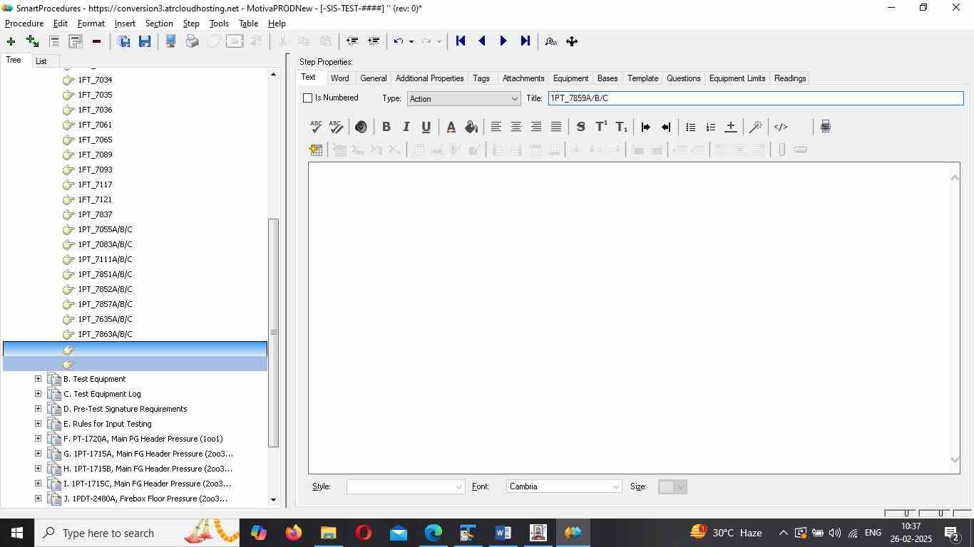
Task: Insert a numbered list
Action: point(710,127)
